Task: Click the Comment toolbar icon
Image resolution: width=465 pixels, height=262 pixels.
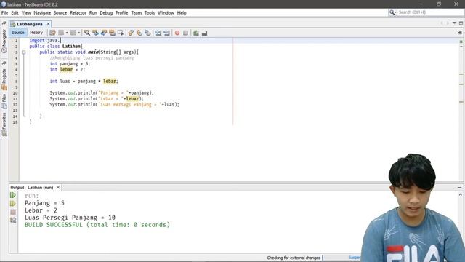Action: point(196,33)
